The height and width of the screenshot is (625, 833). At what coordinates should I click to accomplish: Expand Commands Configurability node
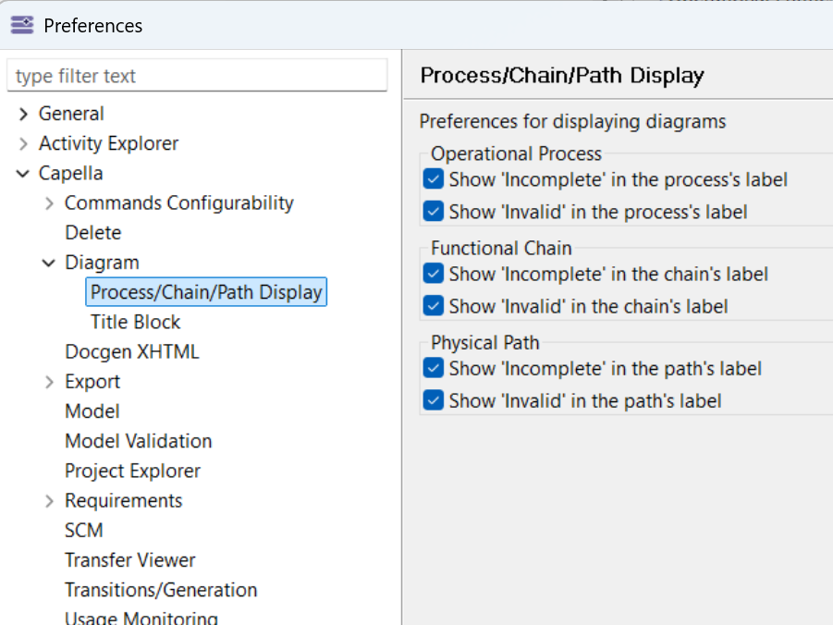pos(49,203)
